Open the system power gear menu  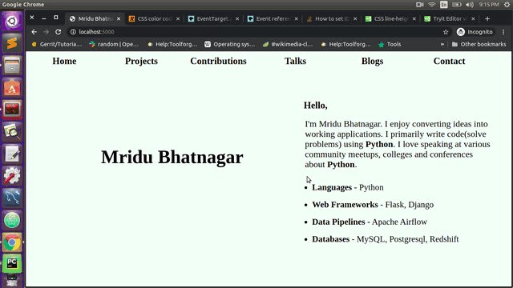click(x=507, y=4)
